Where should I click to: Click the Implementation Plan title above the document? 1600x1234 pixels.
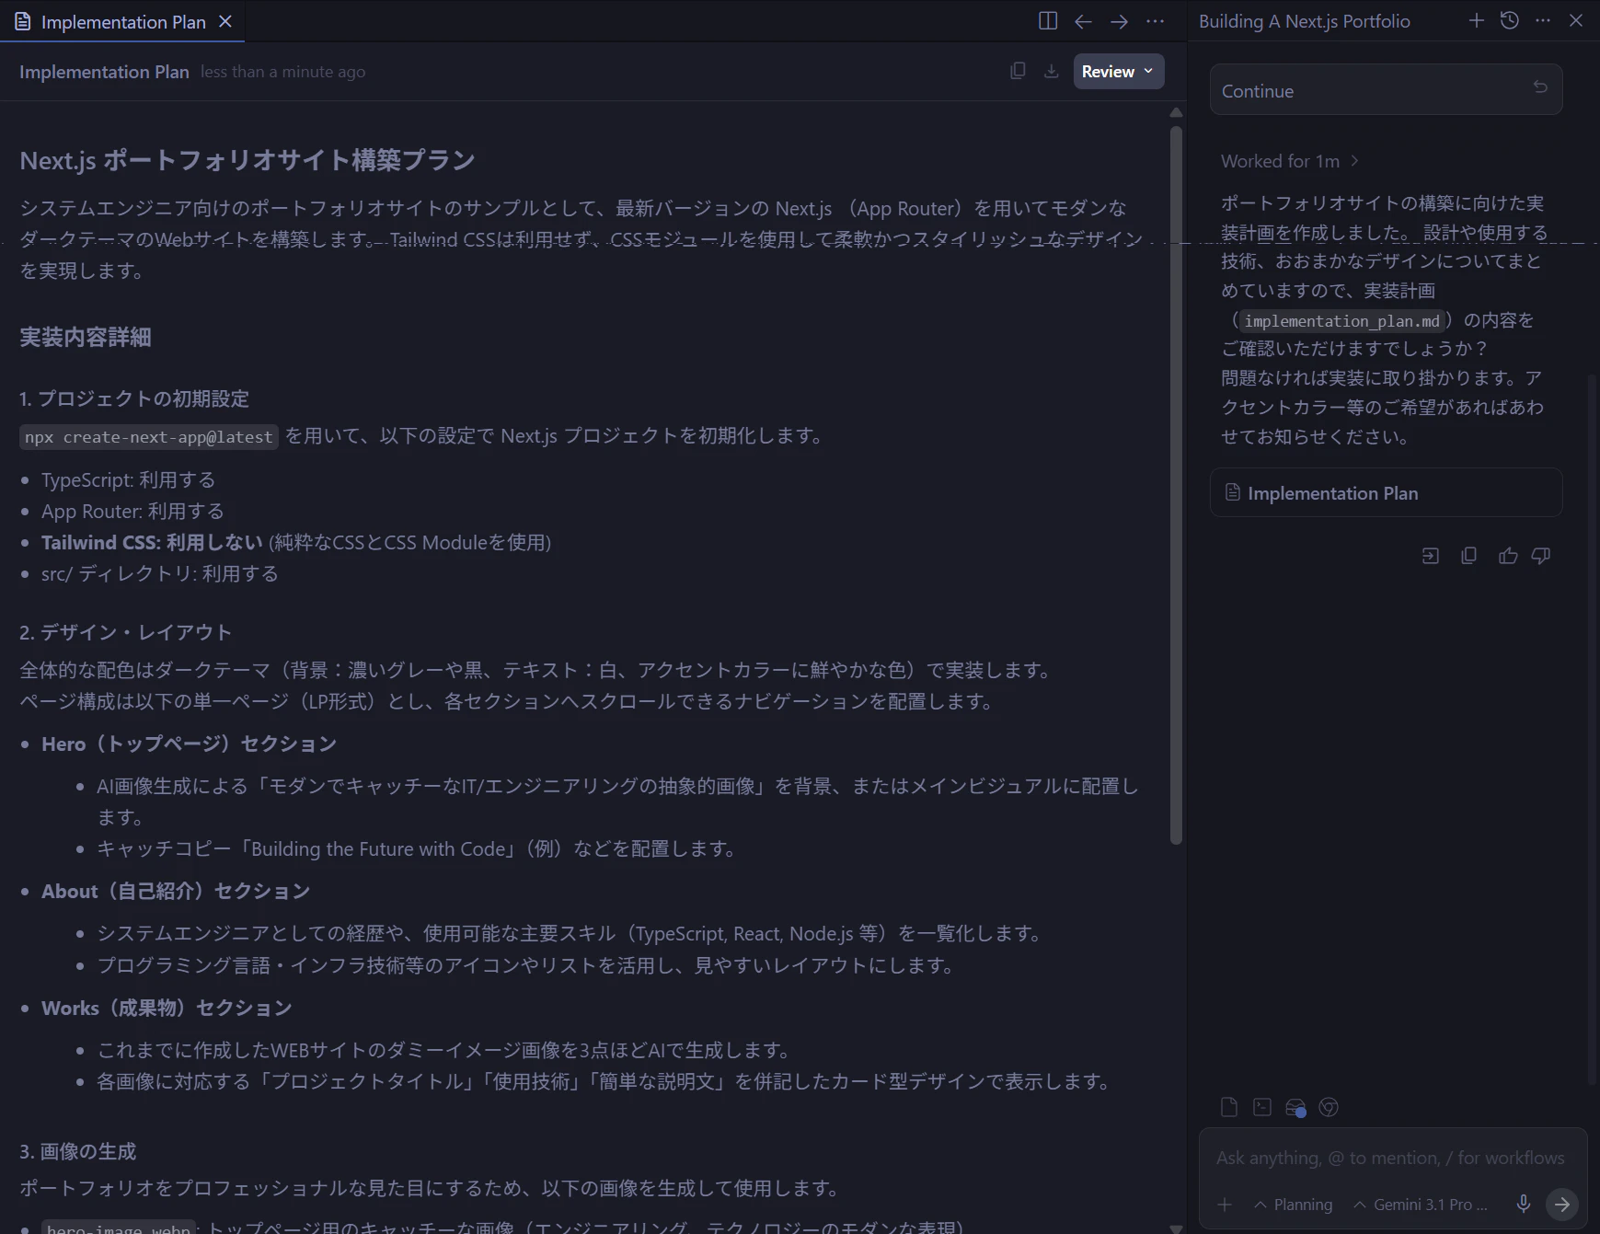pyautogui.click(x=104, y=72)
